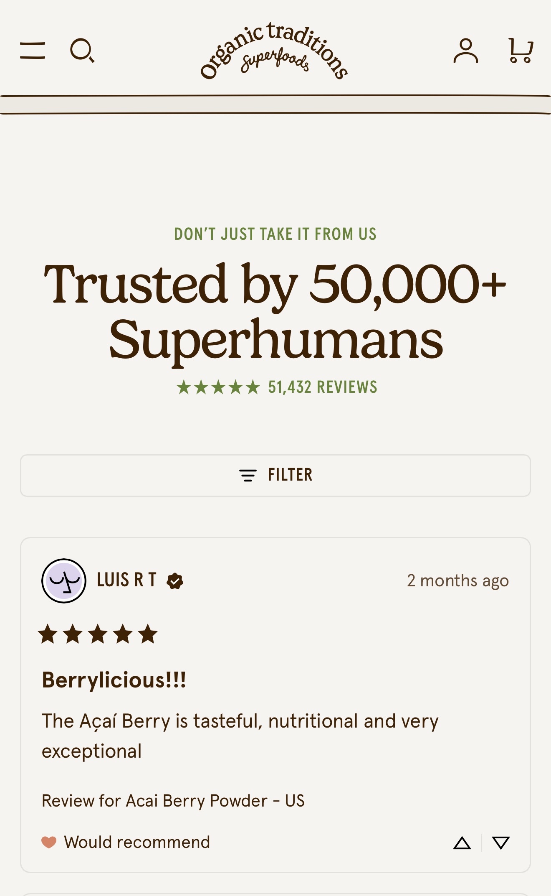Click the filter lines icon

pyautogui.click(x=248, y=476)
